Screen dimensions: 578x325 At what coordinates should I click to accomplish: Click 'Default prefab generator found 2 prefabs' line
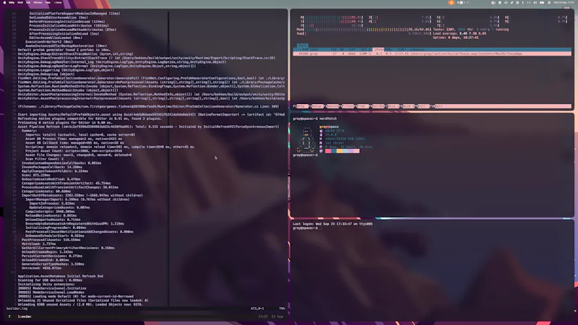coord(64,50)
